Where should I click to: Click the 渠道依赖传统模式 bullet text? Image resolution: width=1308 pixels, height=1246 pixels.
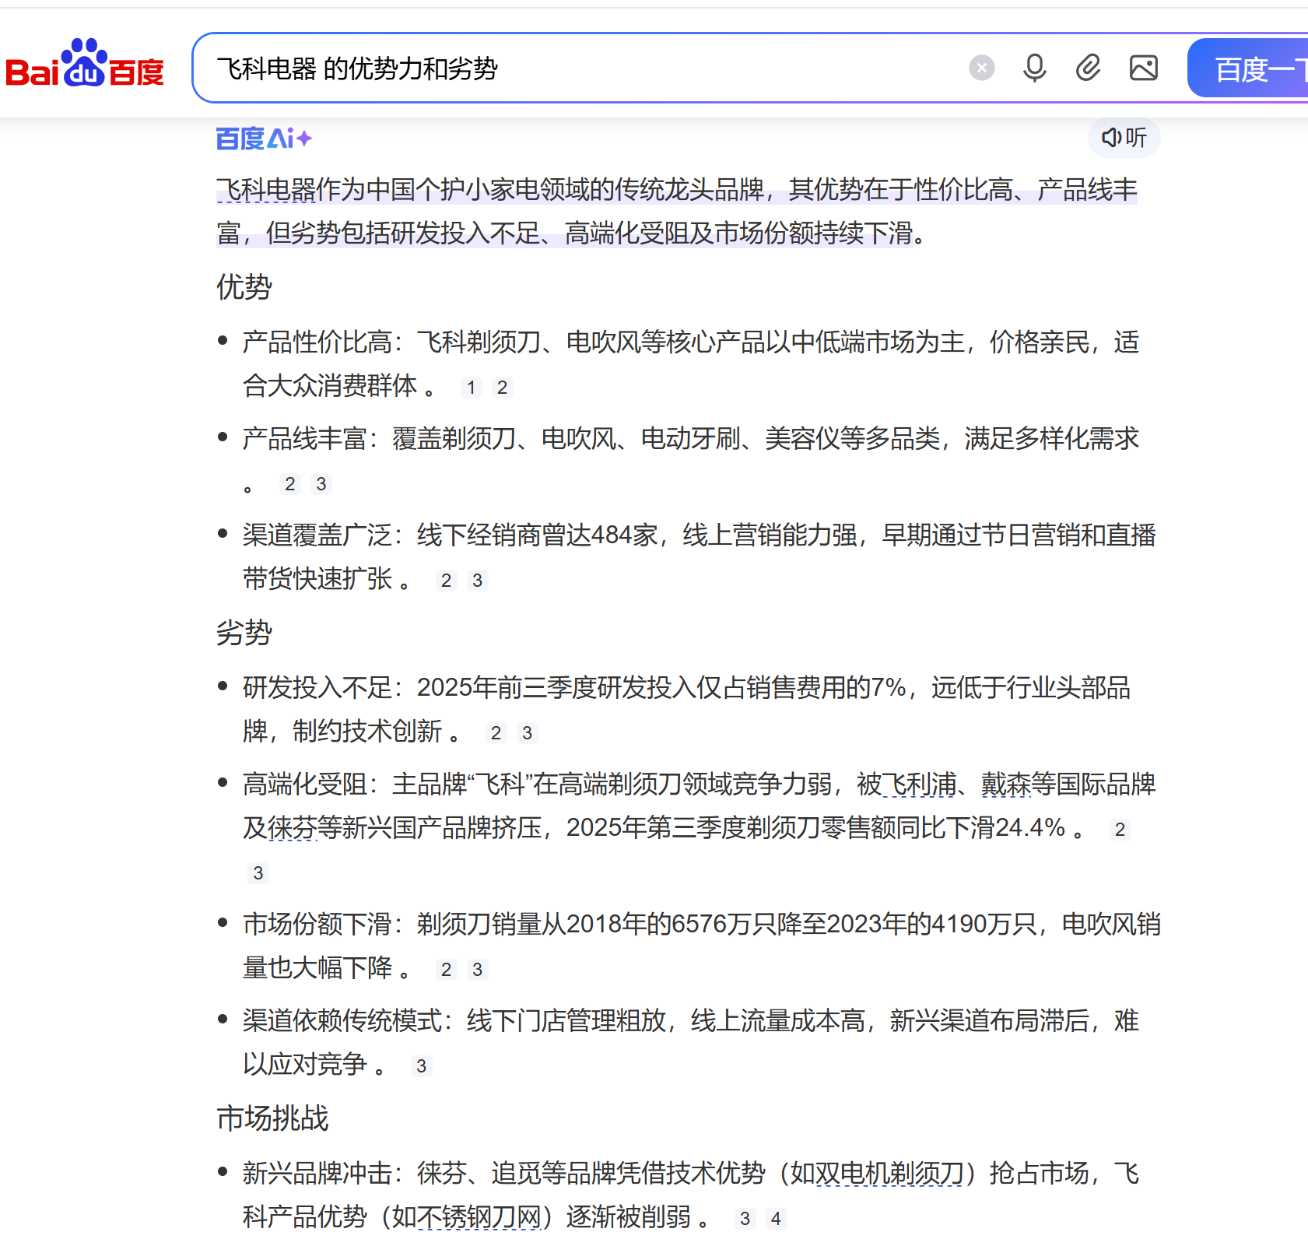coord(690,1042)
